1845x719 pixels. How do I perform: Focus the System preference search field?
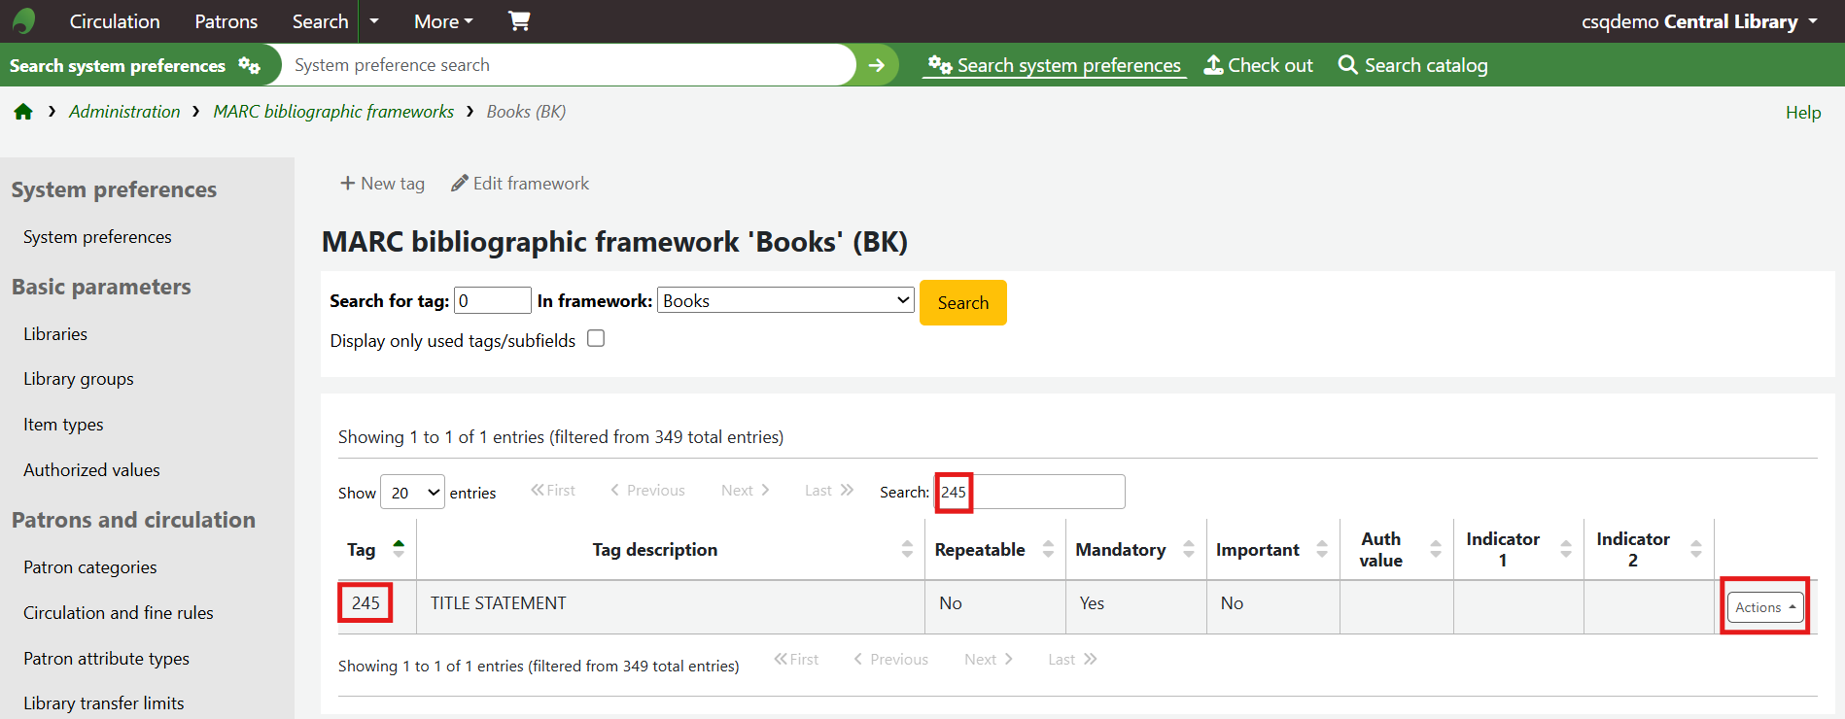point(569,65)
